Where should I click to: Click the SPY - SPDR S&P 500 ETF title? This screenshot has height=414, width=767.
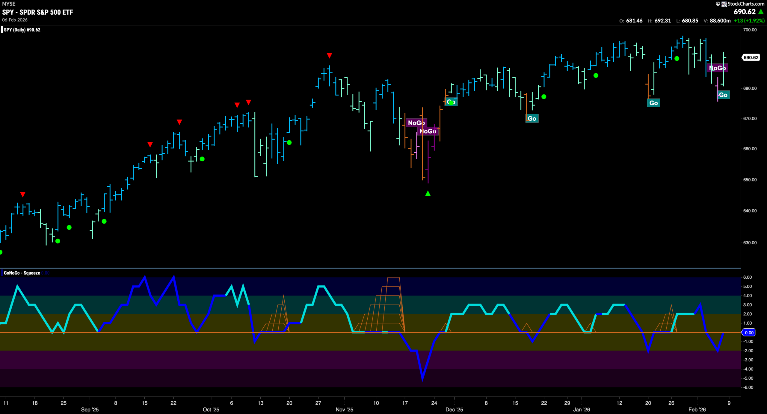coord(37,12)
